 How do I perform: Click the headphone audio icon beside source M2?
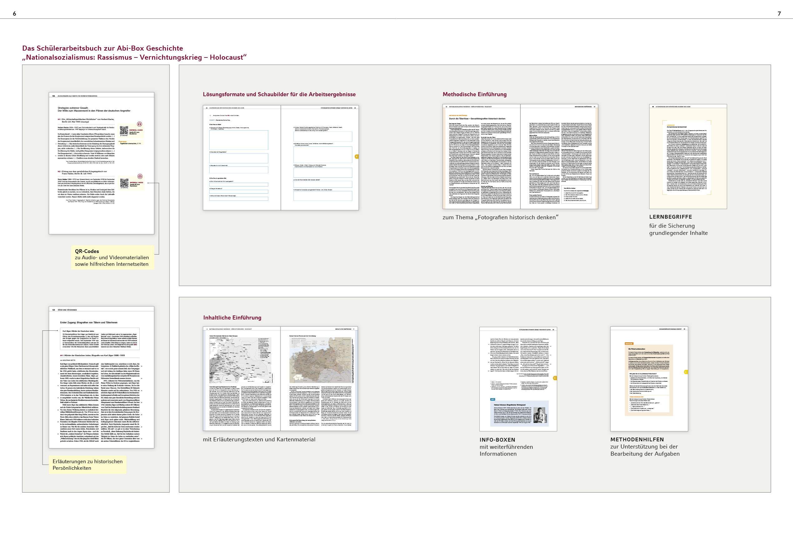click(x=140, y=176)
